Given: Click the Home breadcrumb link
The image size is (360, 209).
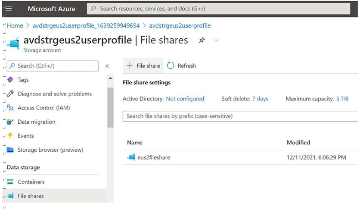Looking at the screenshot, I should (15, 26).
